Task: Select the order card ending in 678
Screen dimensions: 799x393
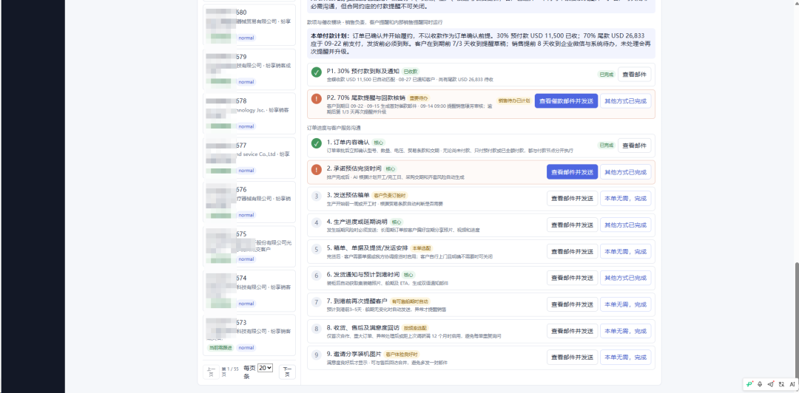Action: pyautogui.click(x=249, y=114)
